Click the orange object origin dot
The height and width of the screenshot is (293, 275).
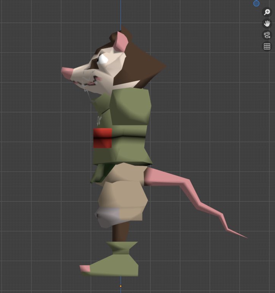point(120,286)
